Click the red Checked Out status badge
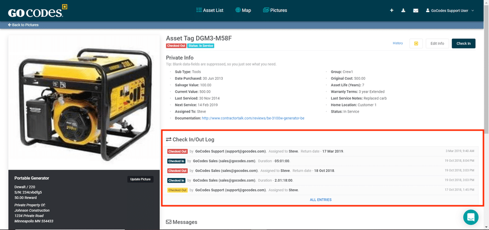Image resolution: width=489 pixels, height=230 pixels. coord(176,46)
